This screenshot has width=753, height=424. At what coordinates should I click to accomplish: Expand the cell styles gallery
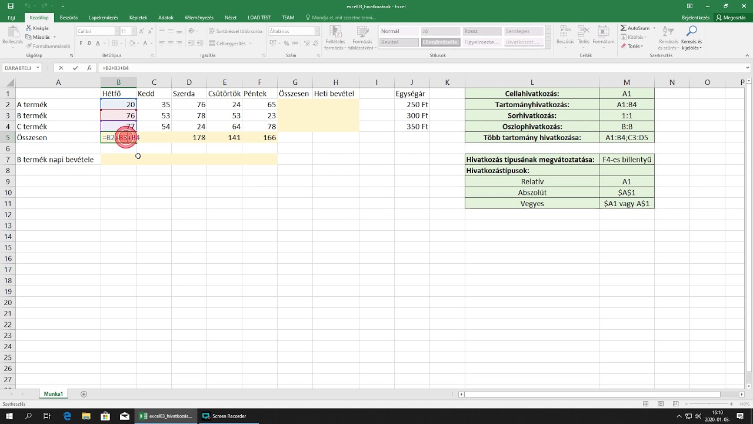(x=548, y=45)
